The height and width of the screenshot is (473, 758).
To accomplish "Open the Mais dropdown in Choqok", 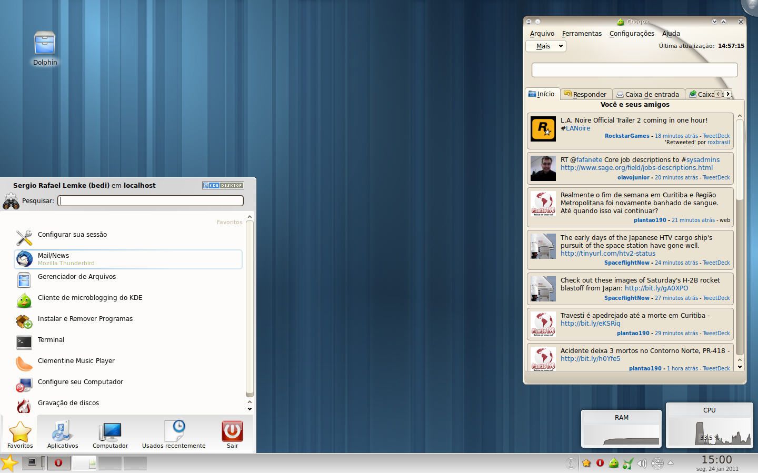I will [546, 46].
